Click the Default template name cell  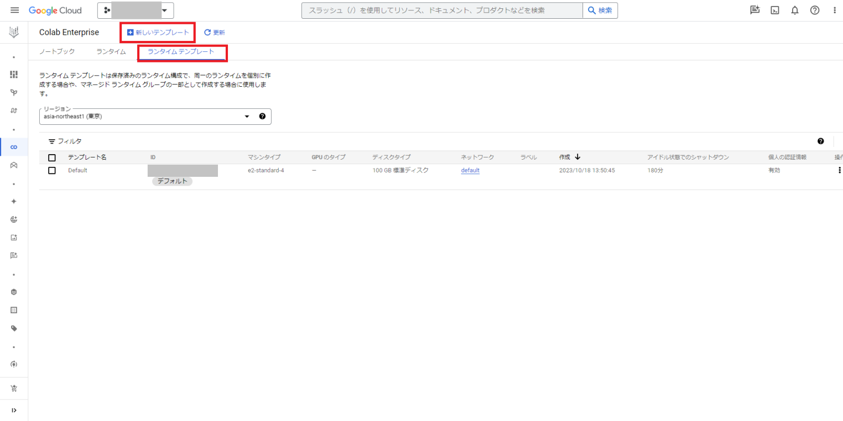click(x=77, y=170)
